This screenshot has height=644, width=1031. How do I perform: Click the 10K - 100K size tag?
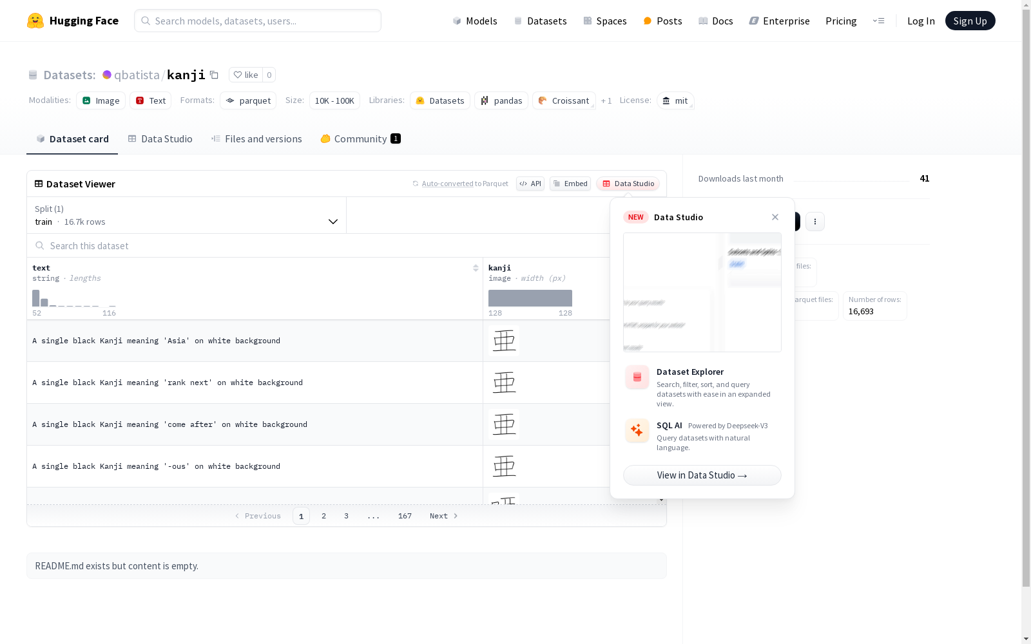(x=334, y=100)
